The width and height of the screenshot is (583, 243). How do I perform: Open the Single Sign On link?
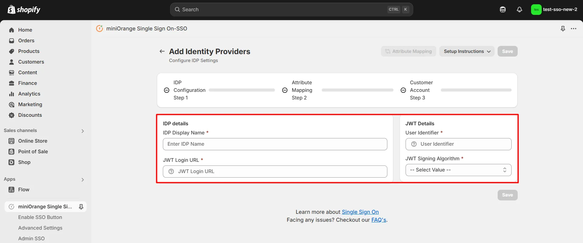tap(360, 212)
